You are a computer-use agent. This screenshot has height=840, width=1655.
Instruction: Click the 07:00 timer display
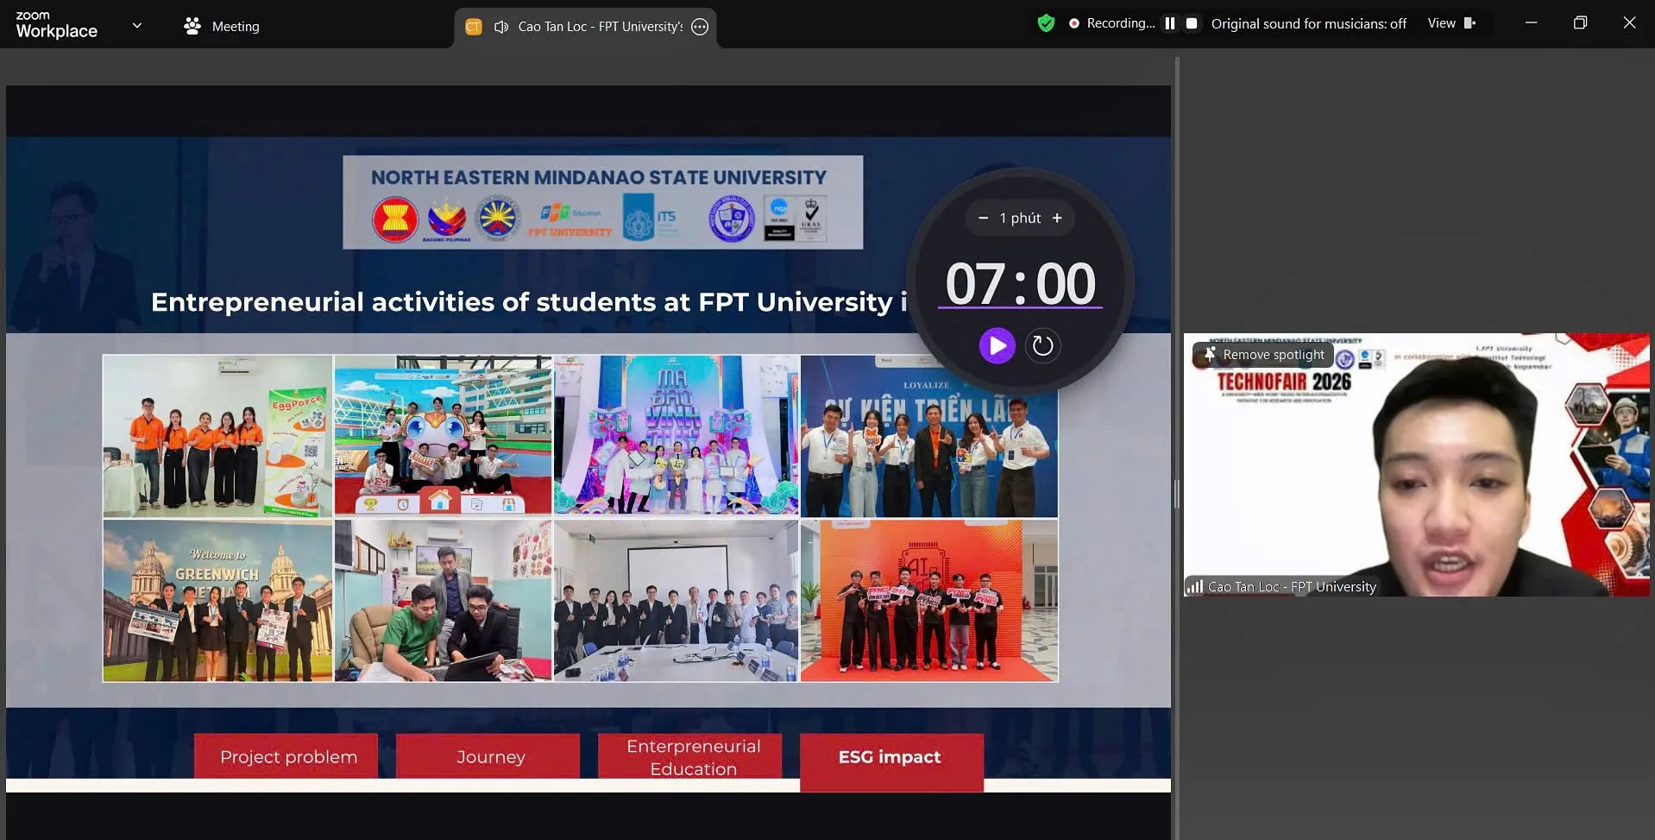coord(1020,284)
